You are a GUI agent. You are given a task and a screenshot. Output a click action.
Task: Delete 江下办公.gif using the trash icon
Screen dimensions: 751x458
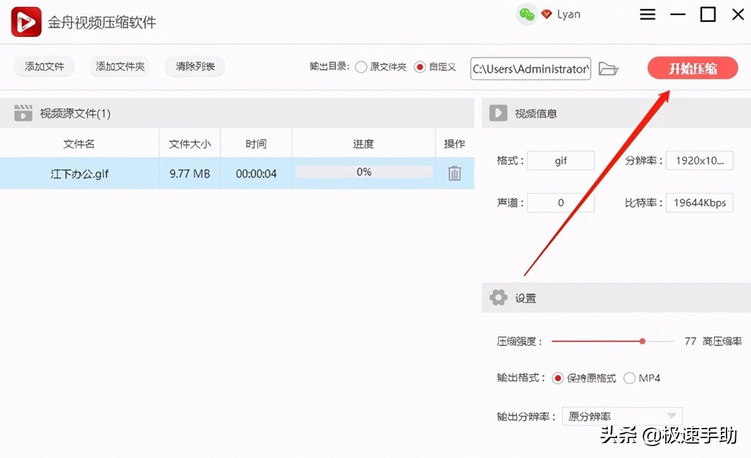[x=454, y=174]
